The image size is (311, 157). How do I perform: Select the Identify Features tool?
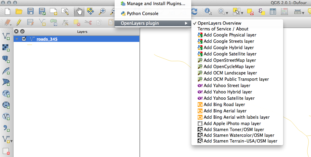(x=208, y=12)
